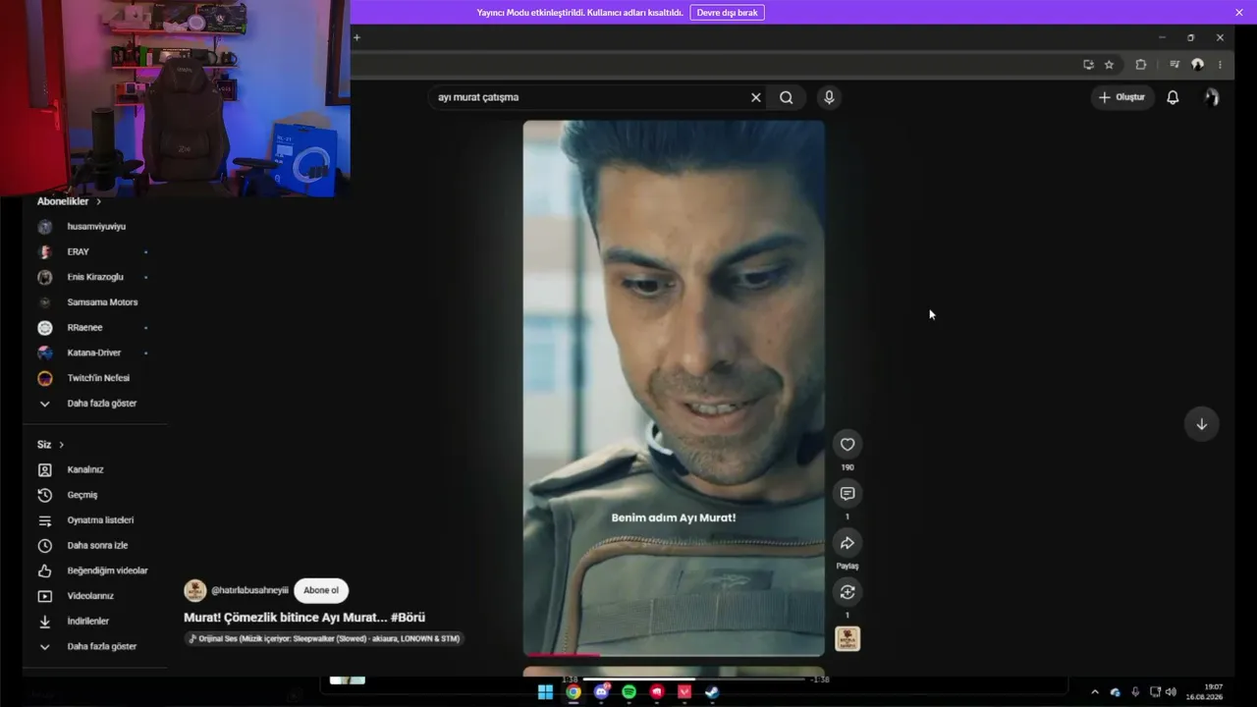Open YouTube notifications bell

click(x=1173, y=97)
